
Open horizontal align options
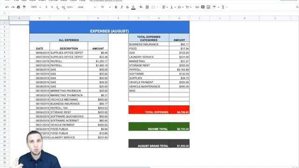[x=165, y=7]
